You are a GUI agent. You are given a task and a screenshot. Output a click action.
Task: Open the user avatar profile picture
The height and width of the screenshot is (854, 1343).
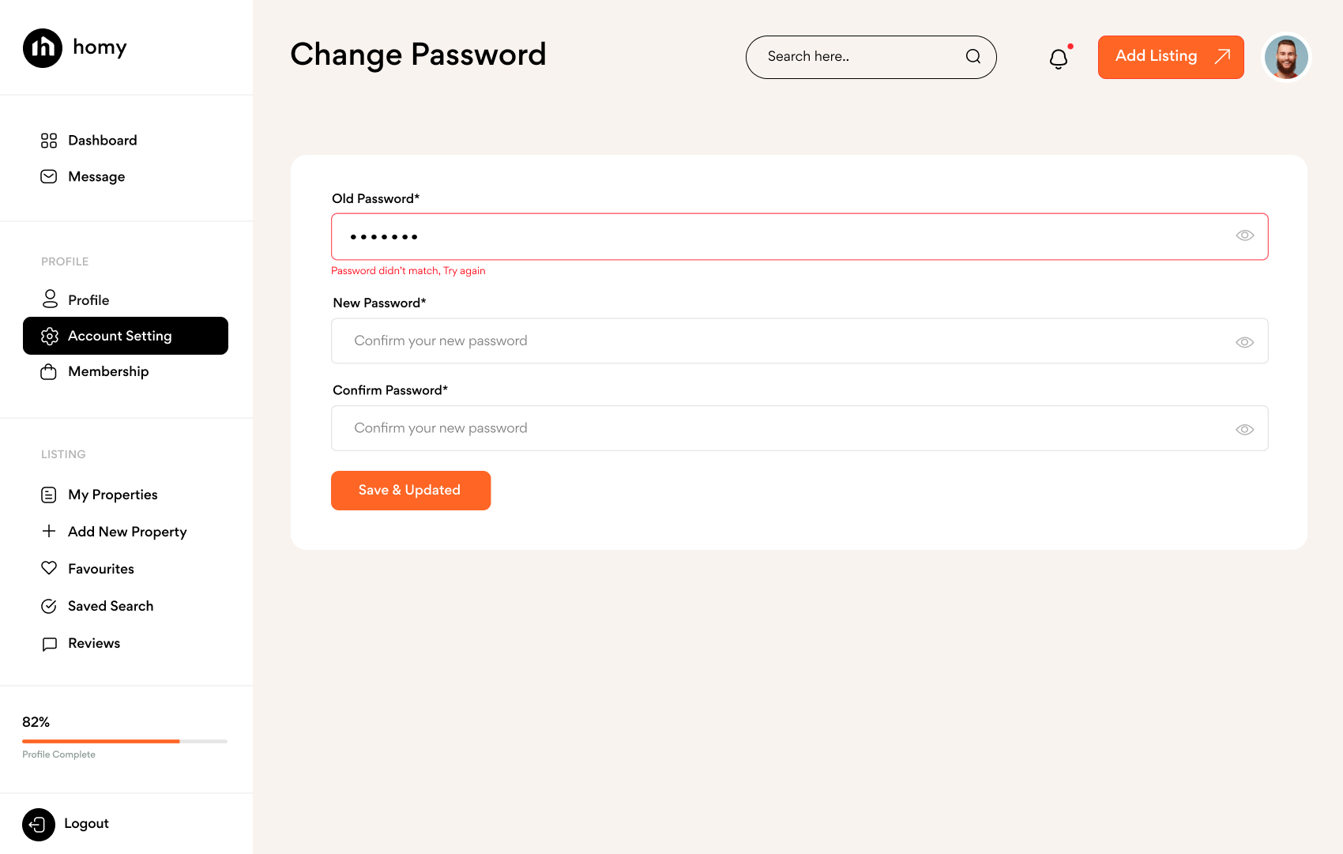pos(1286,58)
